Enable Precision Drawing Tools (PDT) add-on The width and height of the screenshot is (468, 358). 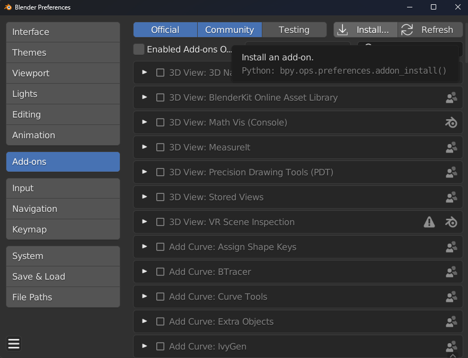[160, 172]
